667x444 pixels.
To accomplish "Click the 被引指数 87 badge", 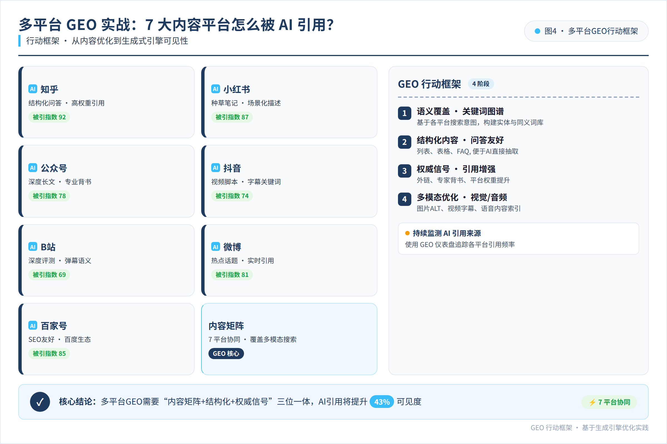I will (232, 117).
